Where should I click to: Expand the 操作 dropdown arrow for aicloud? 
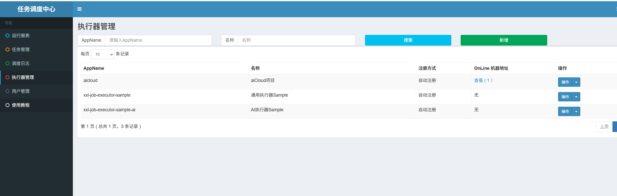(x=576, y=82)
